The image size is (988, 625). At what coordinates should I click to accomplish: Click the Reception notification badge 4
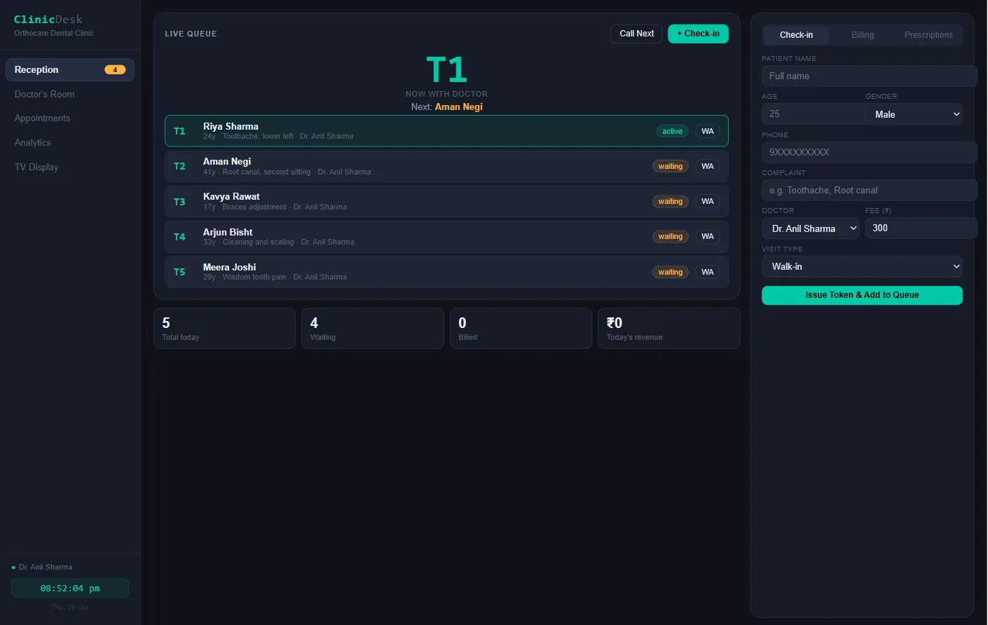115,69
